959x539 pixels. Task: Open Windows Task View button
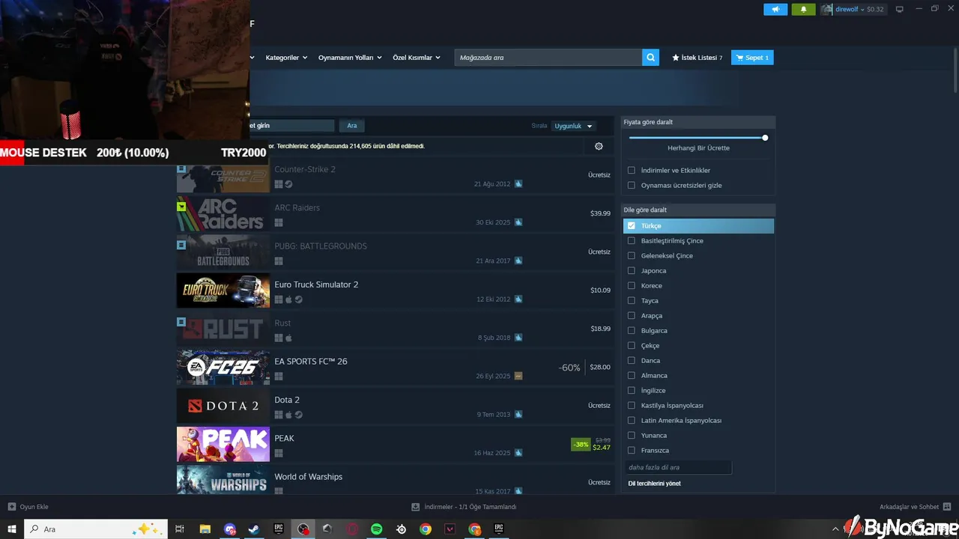180,529
